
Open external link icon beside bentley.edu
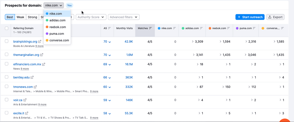click(x=32, y=77)
